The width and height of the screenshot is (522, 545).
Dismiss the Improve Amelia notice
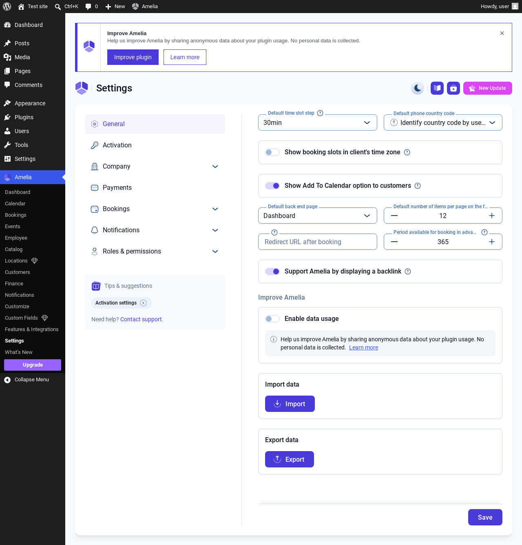coord(502,33)
